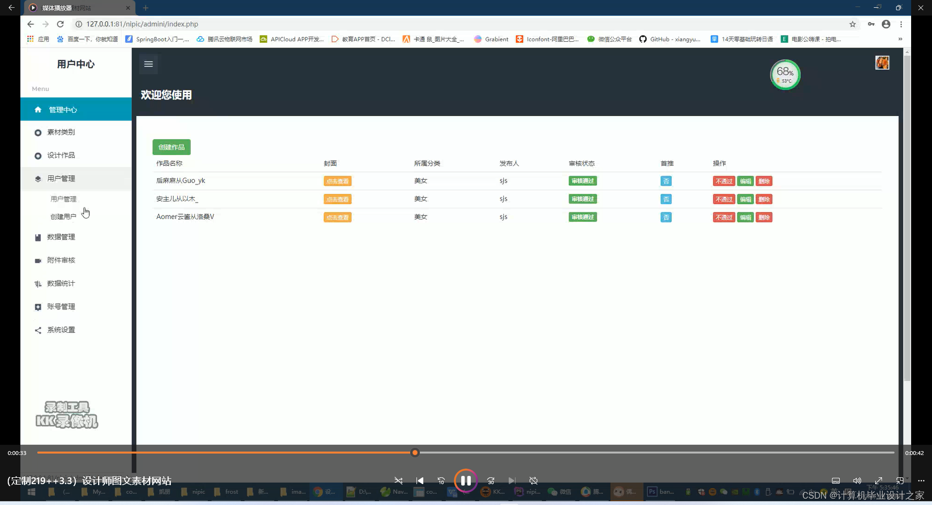Viewport: 932px width, 505px height.
Task: Open the Grabient bookmark
Action: pos(491,39)
